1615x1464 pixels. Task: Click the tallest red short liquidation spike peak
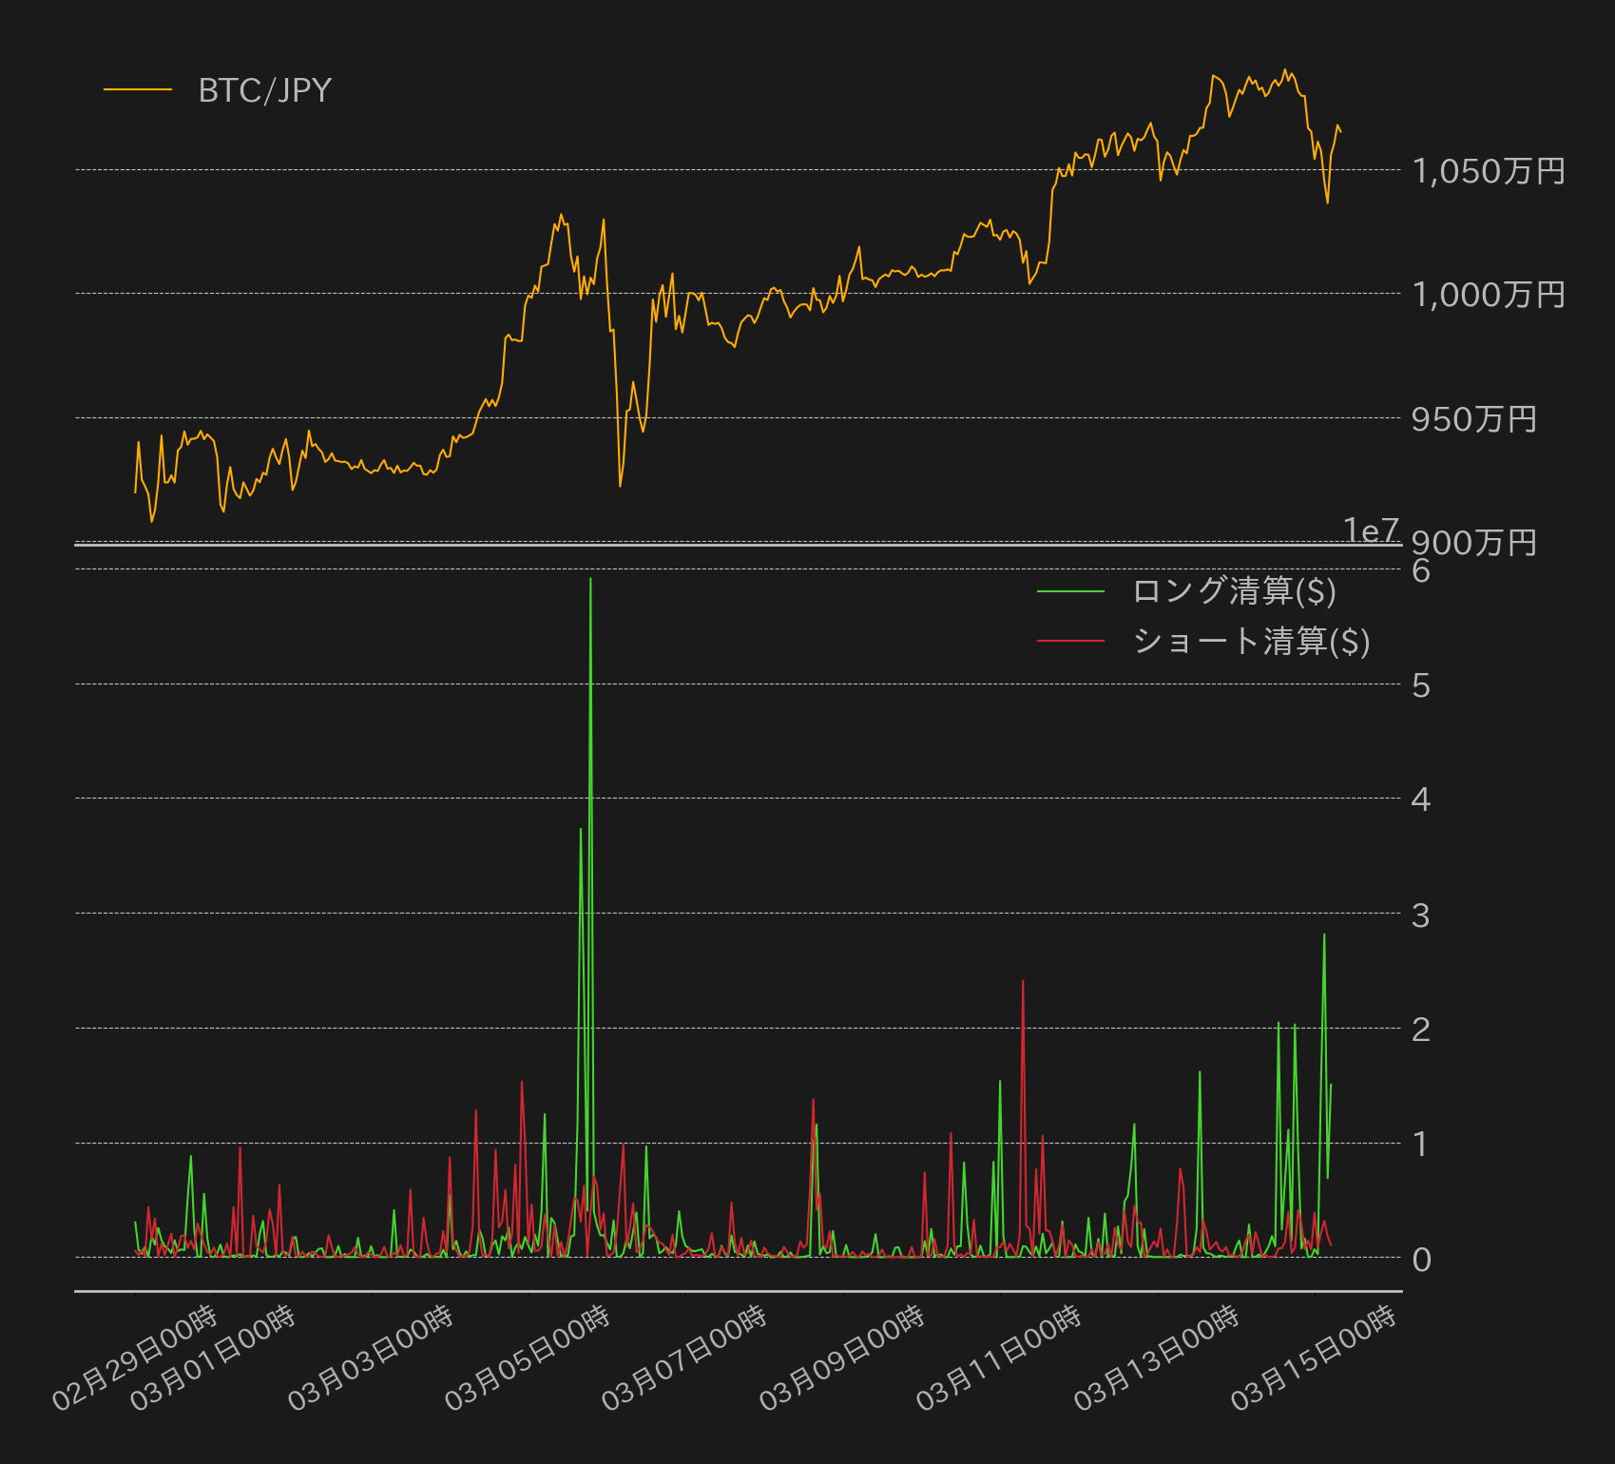[1023, 980]
